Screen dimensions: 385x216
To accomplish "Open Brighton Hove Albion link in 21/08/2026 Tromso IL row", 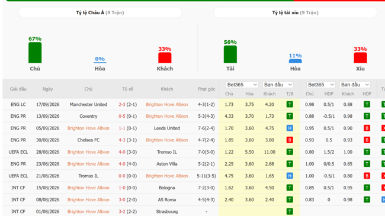I will 167,176.
